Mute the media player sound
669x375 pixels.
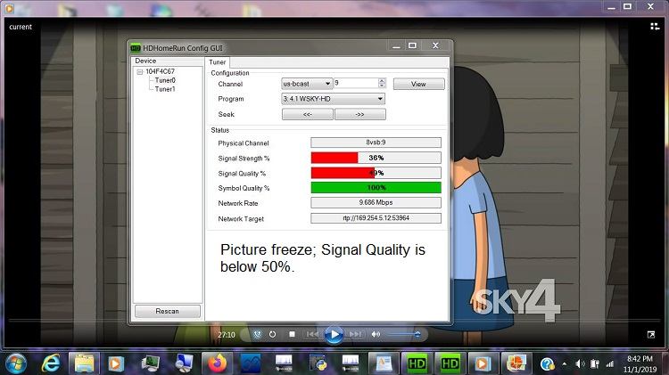coord(376,334)
